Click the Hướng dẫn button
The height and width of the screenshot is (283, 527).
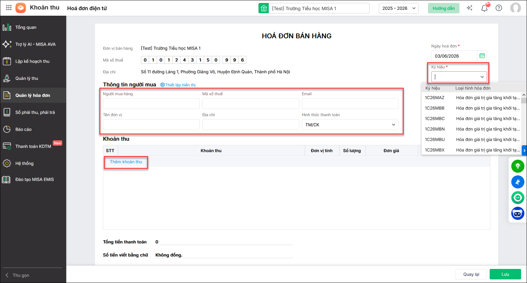point(444,8)
